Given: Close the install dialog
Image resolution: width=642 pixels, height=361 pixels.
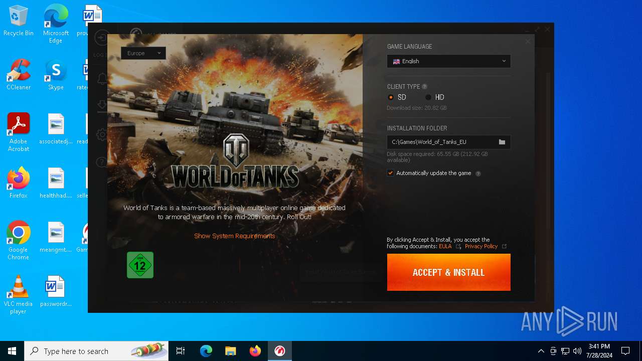Looking at the screenshot, I should (x=528, y=42).
